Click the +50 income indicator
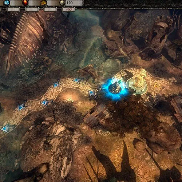The width and height of the screenshot is (182, 182). tap(68, 9)
